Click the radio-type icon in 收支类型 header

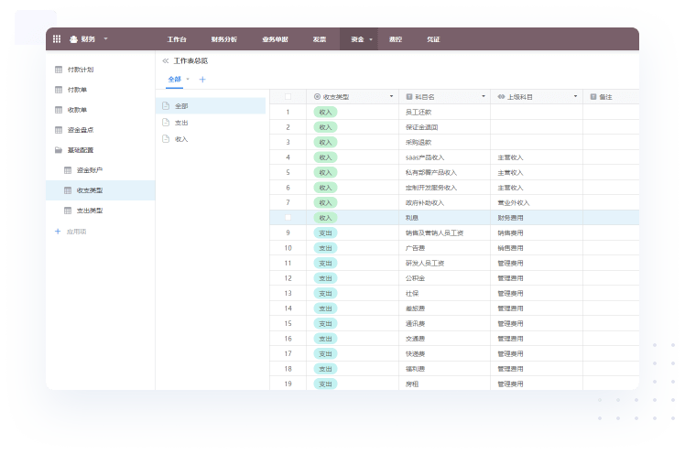(317, 96)
